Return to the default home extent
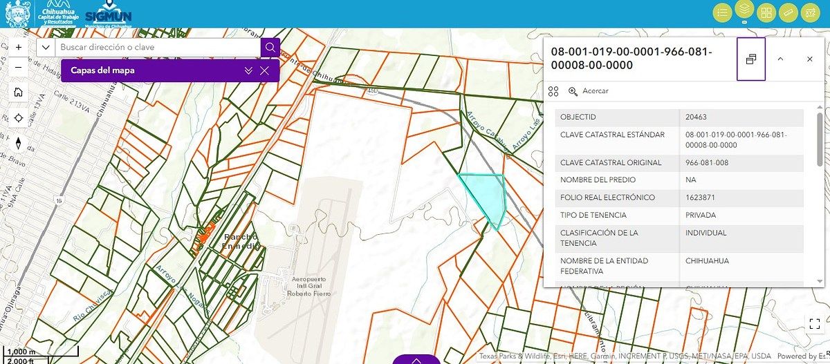The width and height of the screenshot is (830, 364). pyautogui.click(x=18, y=92)
